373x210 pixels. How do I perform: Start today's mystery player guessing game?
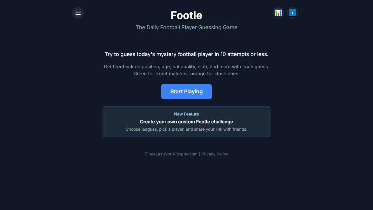tap(186, 91)
